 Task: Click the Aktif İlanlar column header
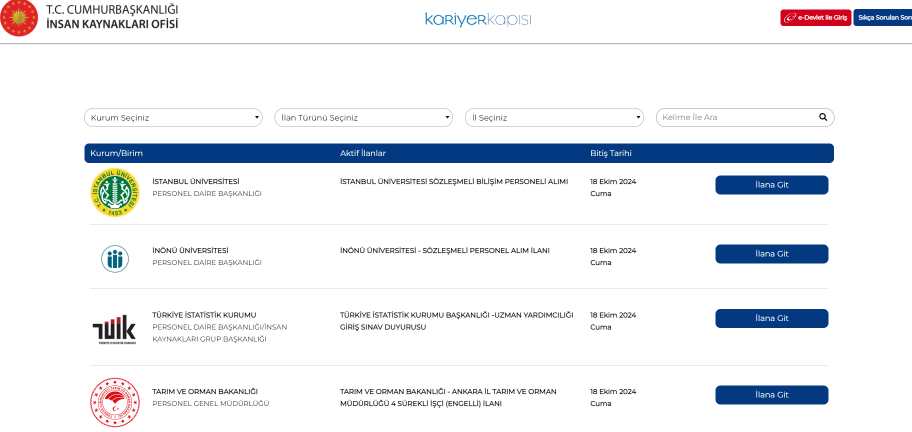[x=363, y=153]
